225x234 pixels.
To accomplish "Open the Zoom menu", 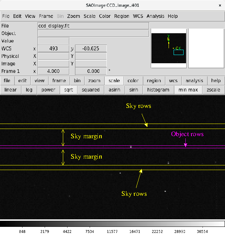I will tap(74, 16).
